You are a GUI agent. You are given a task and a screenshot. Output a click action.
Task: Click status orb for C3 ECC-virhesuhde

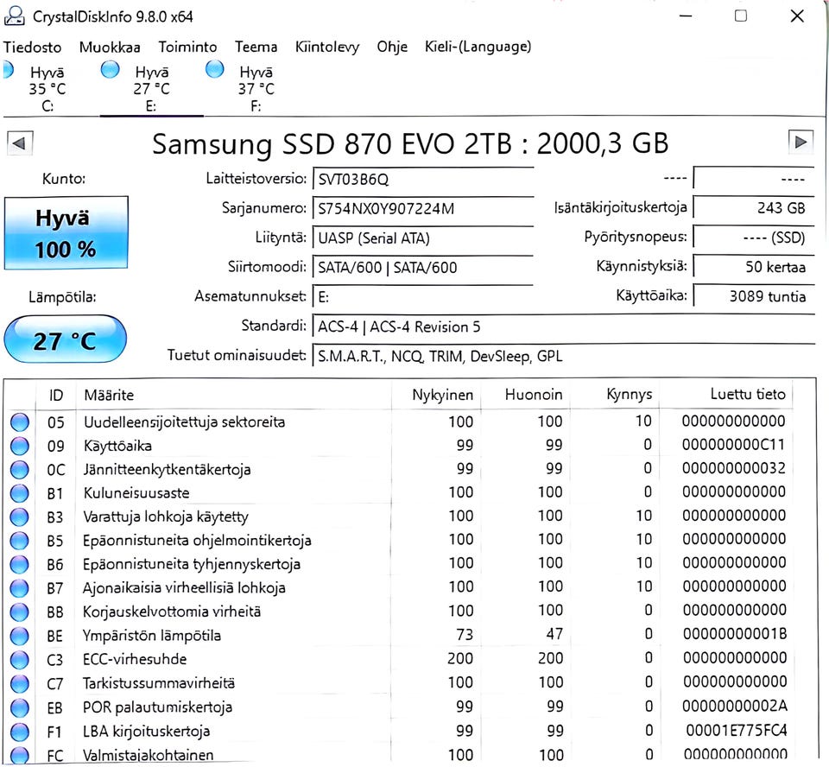click(x=20, y=660)
